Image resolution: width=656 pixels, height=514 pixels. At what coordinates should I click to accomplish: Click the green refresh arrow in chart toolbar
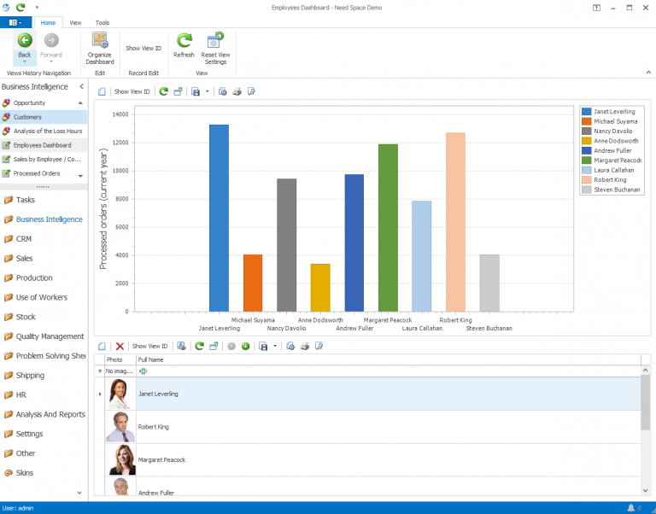pyautogui.click(x=163, y=91)
